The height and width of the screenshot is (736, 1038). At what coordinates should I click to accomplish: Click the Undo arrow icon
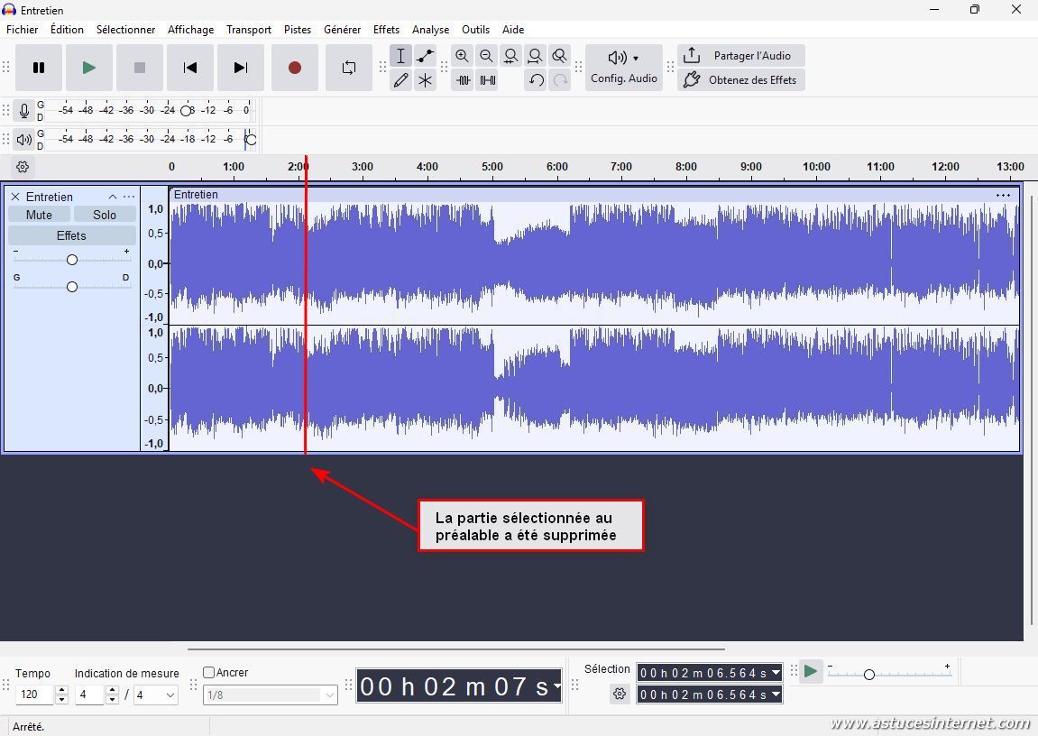point(536,80)
